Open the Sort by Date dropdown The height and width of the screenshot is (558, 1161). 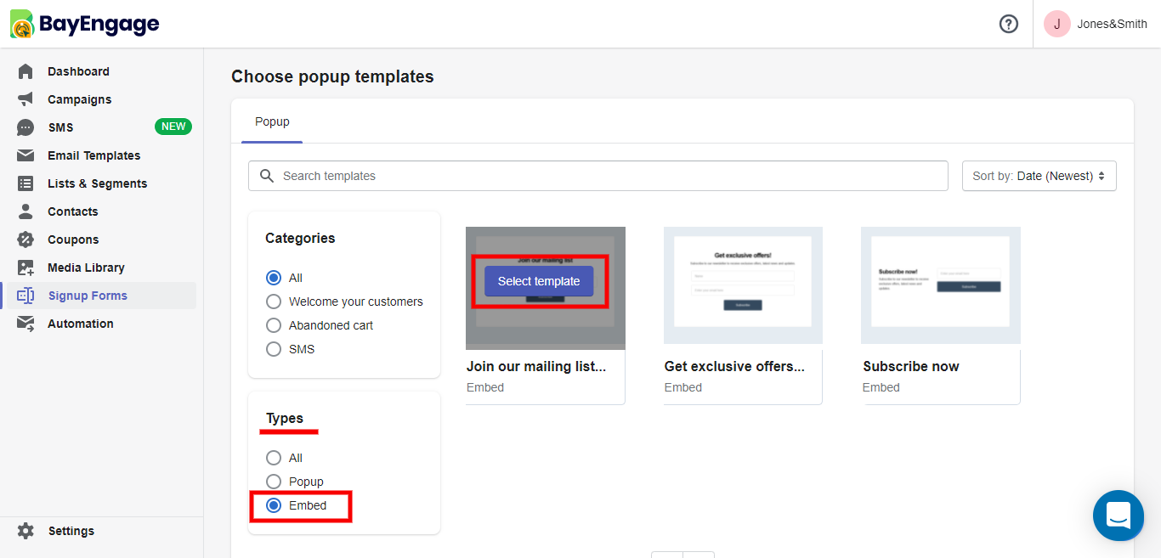(1039, 176)
